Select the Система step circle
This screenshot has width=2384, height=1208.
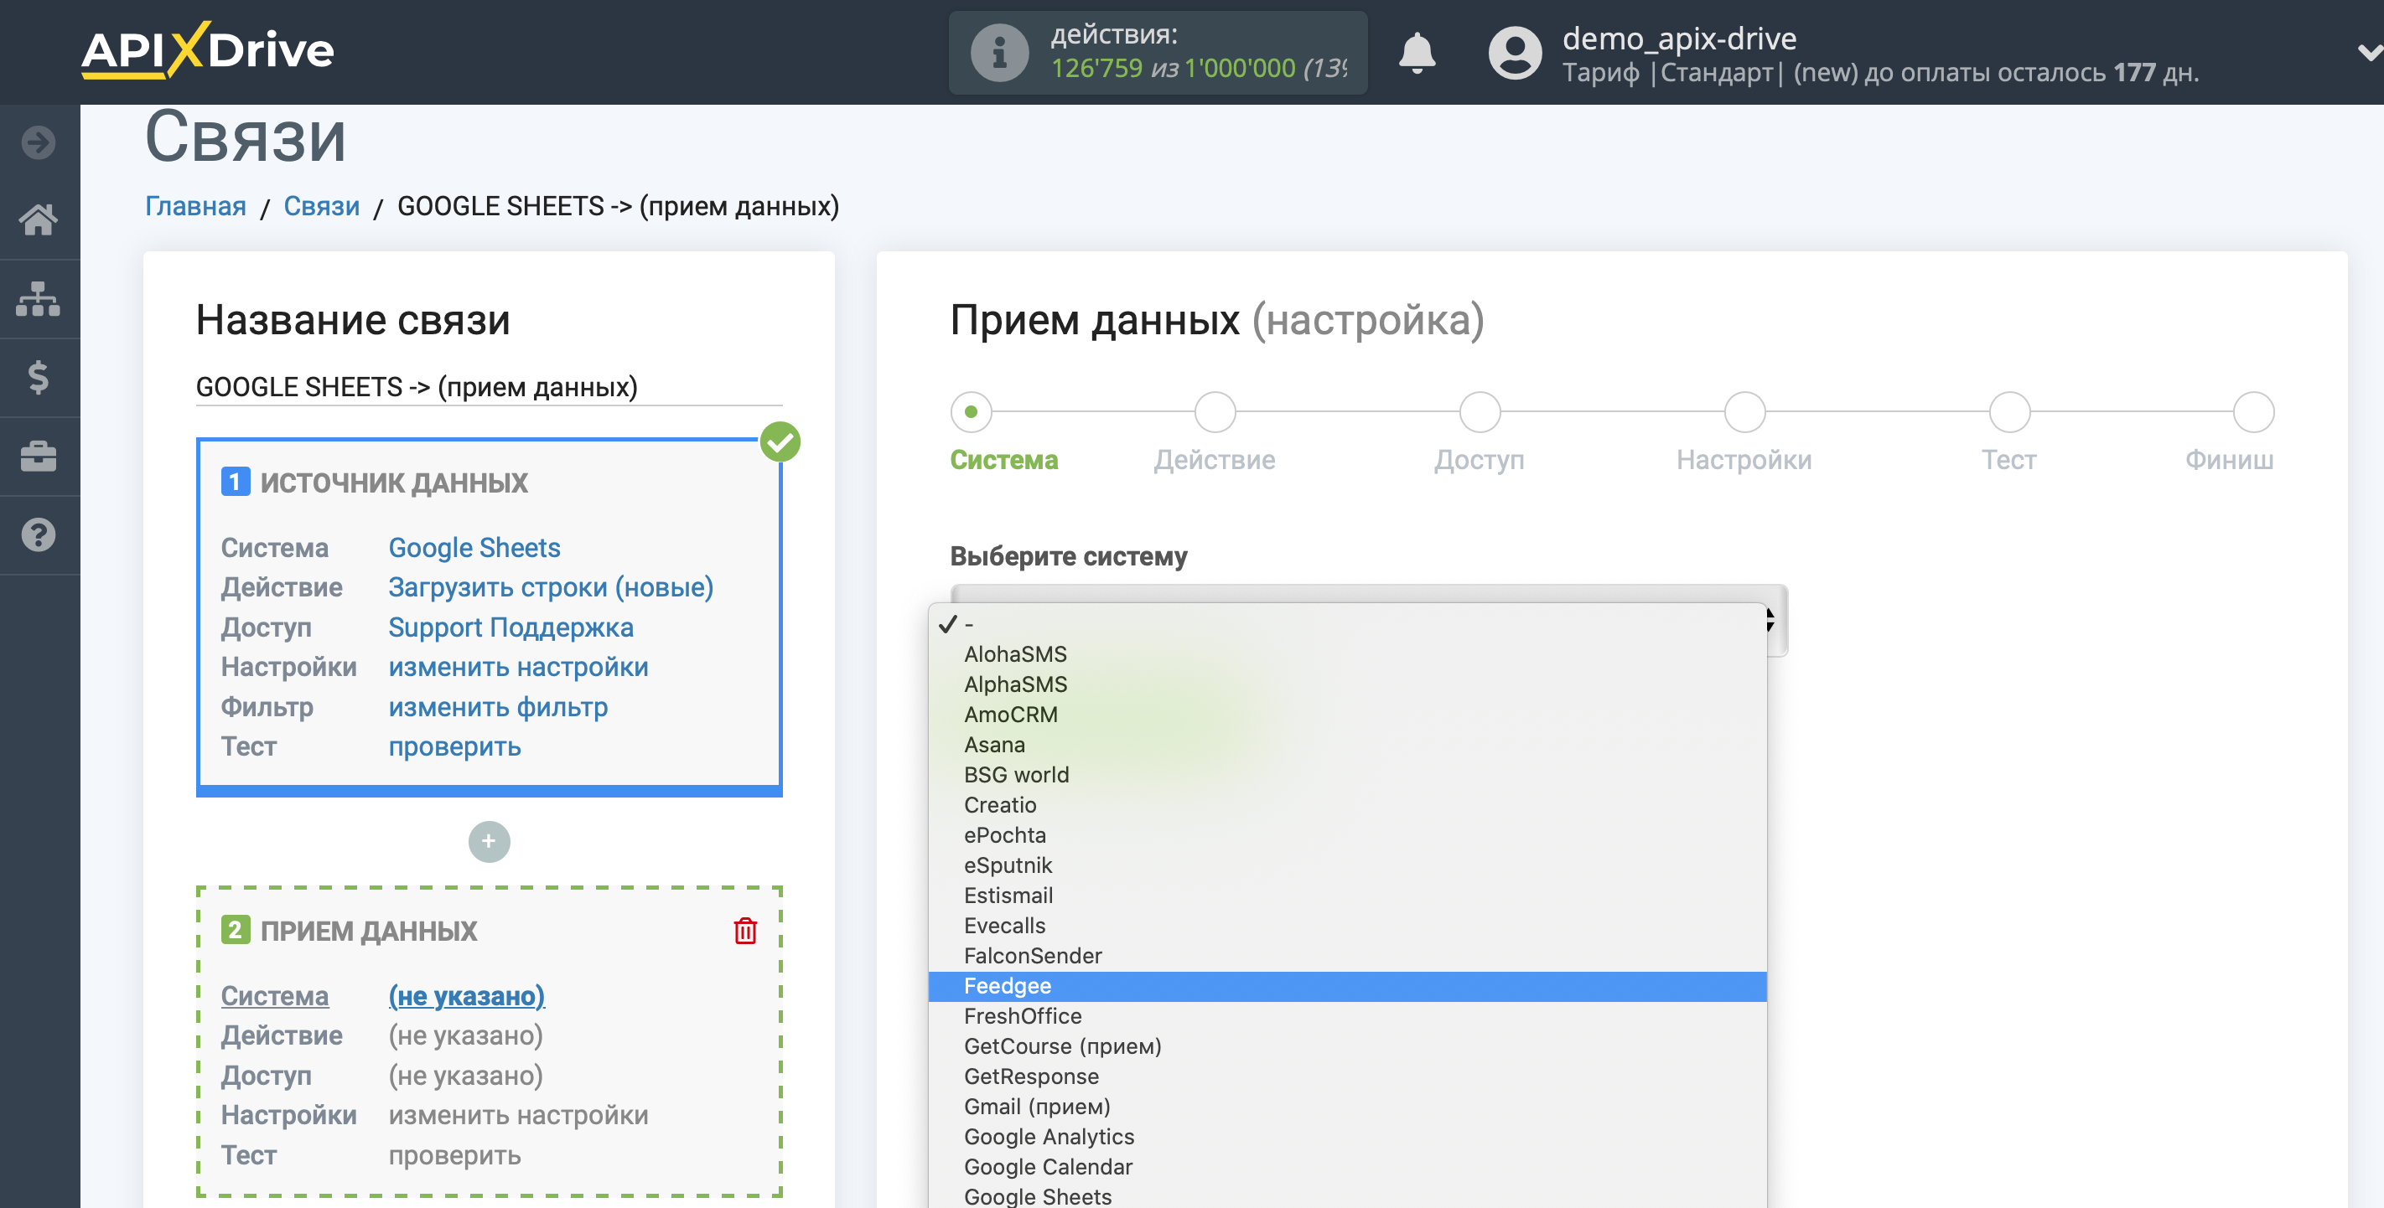coord(971,411)
